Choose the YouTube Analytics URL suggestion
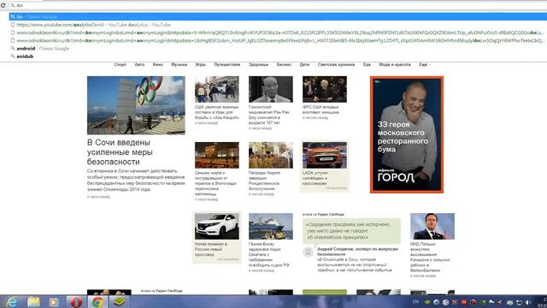 point(278,25)
